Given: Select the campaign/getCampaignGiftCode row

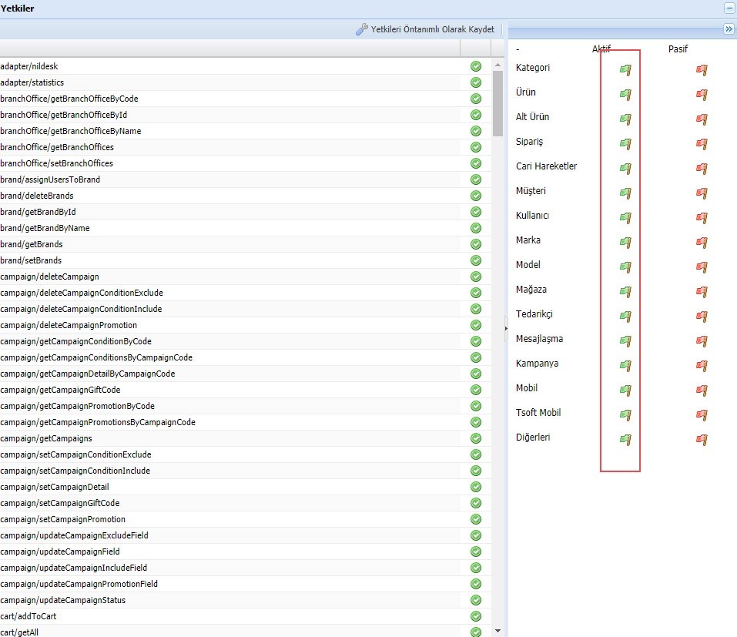Looking at the screenshot, I should 246,390.
